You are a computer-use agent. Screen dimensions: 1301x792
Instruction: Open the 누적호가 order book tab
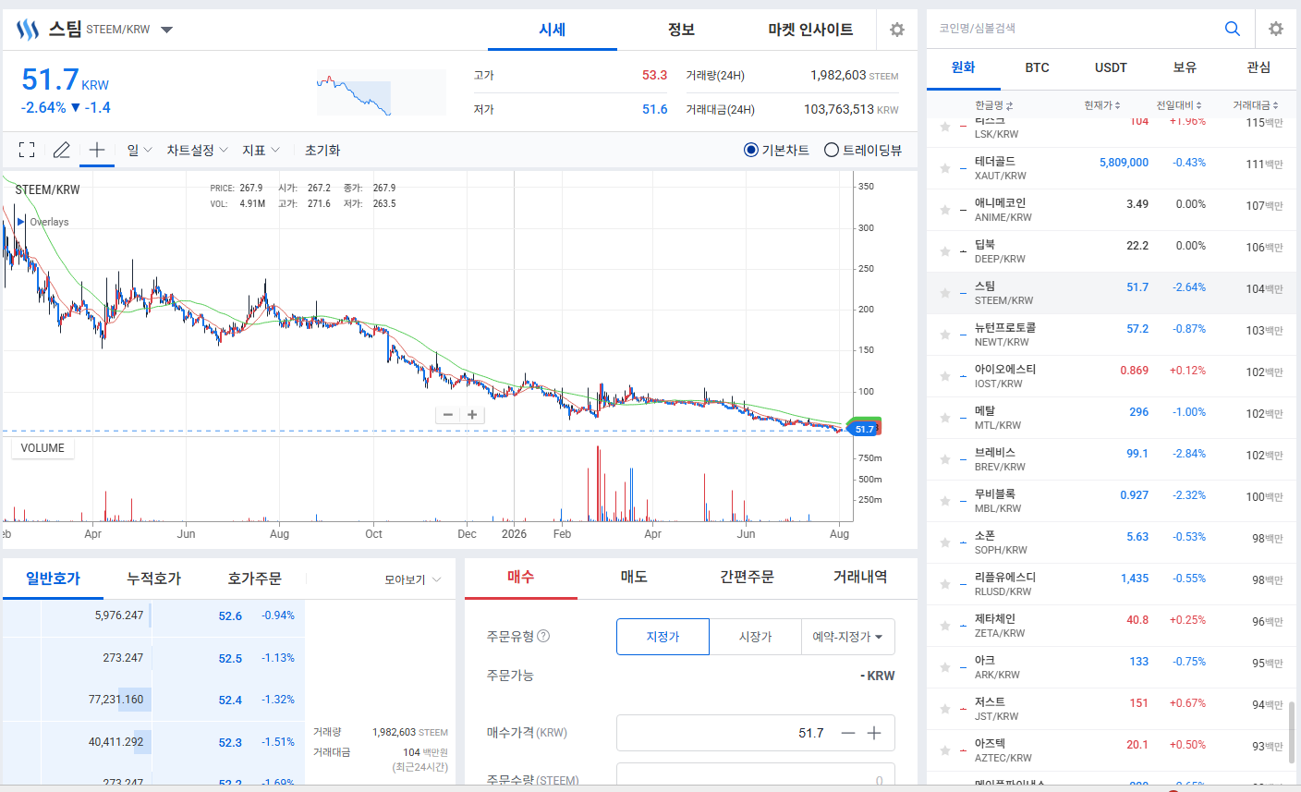pos(153,579)
